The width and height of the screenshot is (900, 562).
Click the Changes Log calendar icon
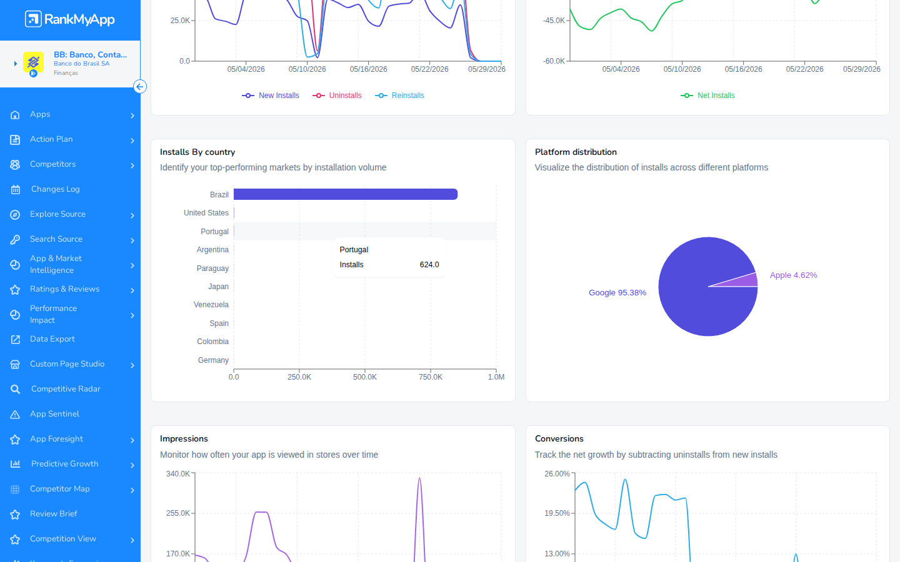tap(16, 189)
